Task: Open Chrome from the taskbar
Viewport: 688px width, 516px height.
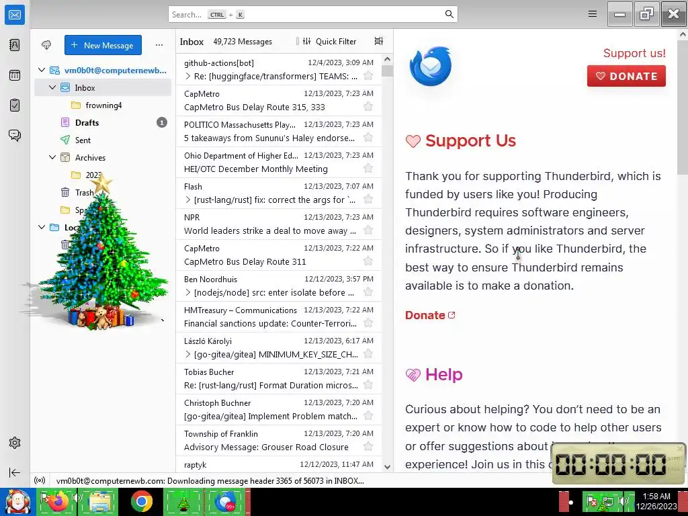Action: [141, 501]
